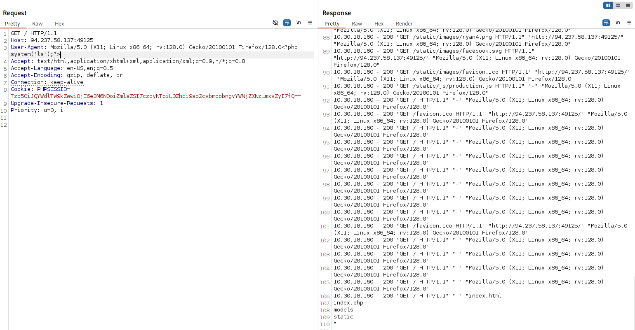Switch the Response view to Raw tab

click(357, 24)
